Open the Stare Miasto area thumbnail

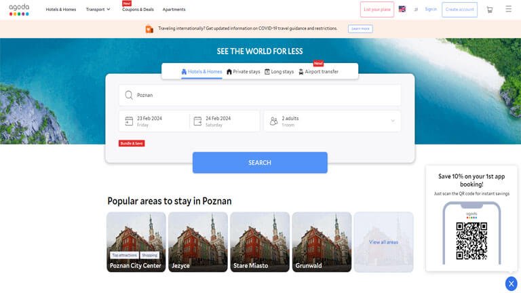click(x=260, y=242)
